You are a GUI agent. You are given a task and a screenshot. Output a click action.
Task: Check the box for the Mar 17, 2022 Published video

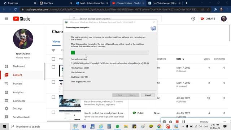[53, 67]
